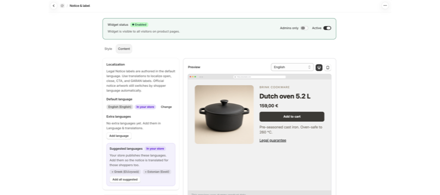Screen dimensions: 440x195
Task: Open the home icon in breadcrumb
Action: [x=62, y=5]
